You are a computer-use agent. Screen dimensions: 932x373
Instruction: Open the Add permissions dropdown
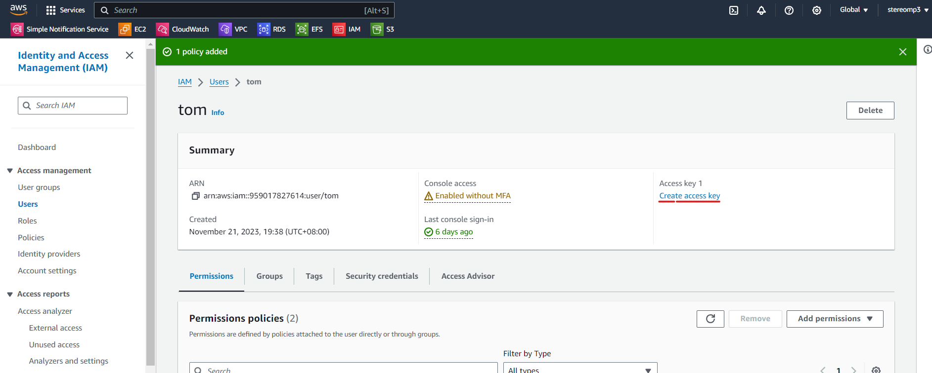(x=835, y=319)
